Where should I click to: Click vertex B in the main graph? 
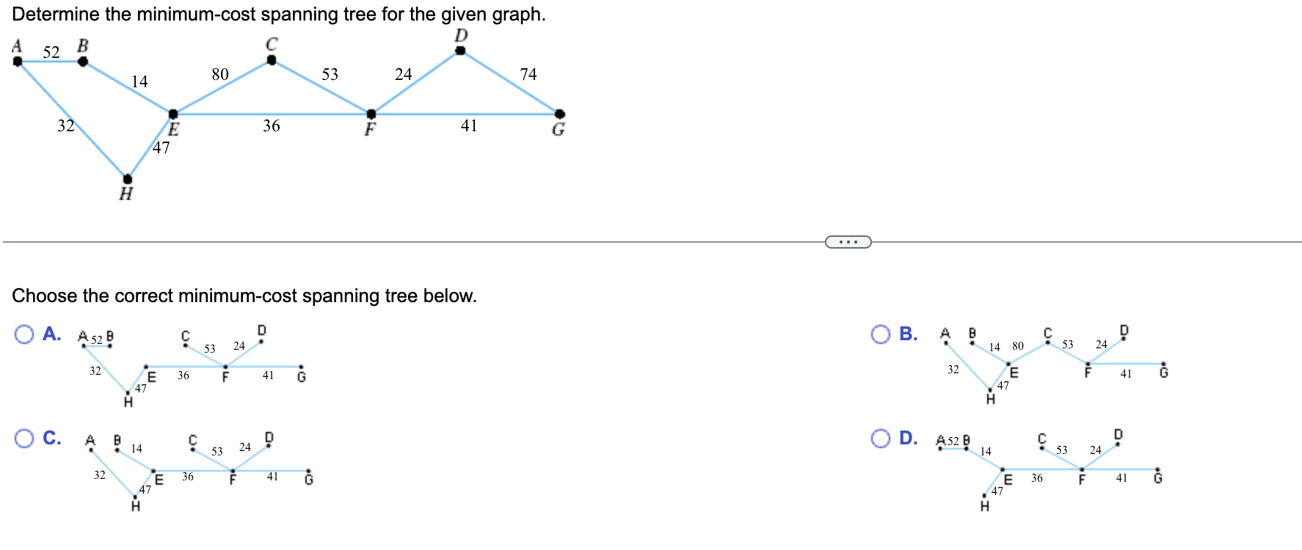coord(83,62)
